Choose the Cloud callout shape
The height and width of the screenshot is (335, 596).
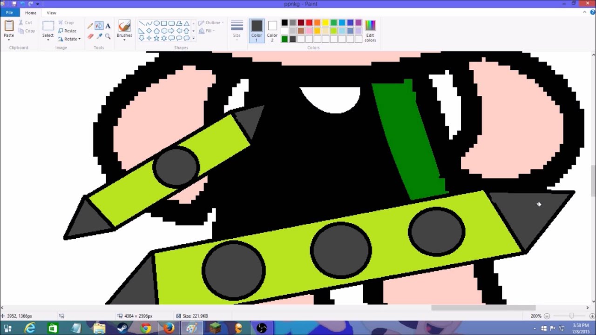(186, 38)
